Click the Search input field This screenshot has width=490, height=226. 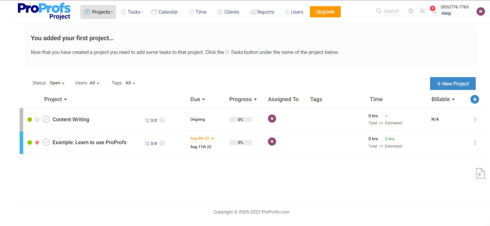392,11
